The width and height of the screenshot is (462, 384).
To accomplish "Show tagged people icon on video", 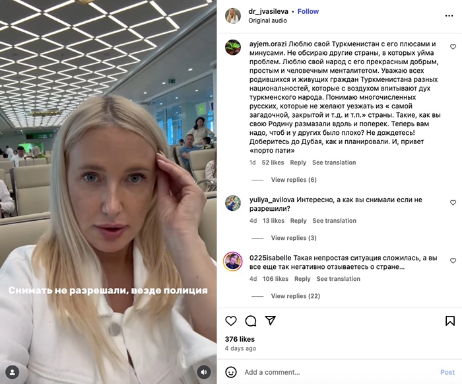I will [x=13, y=372].
